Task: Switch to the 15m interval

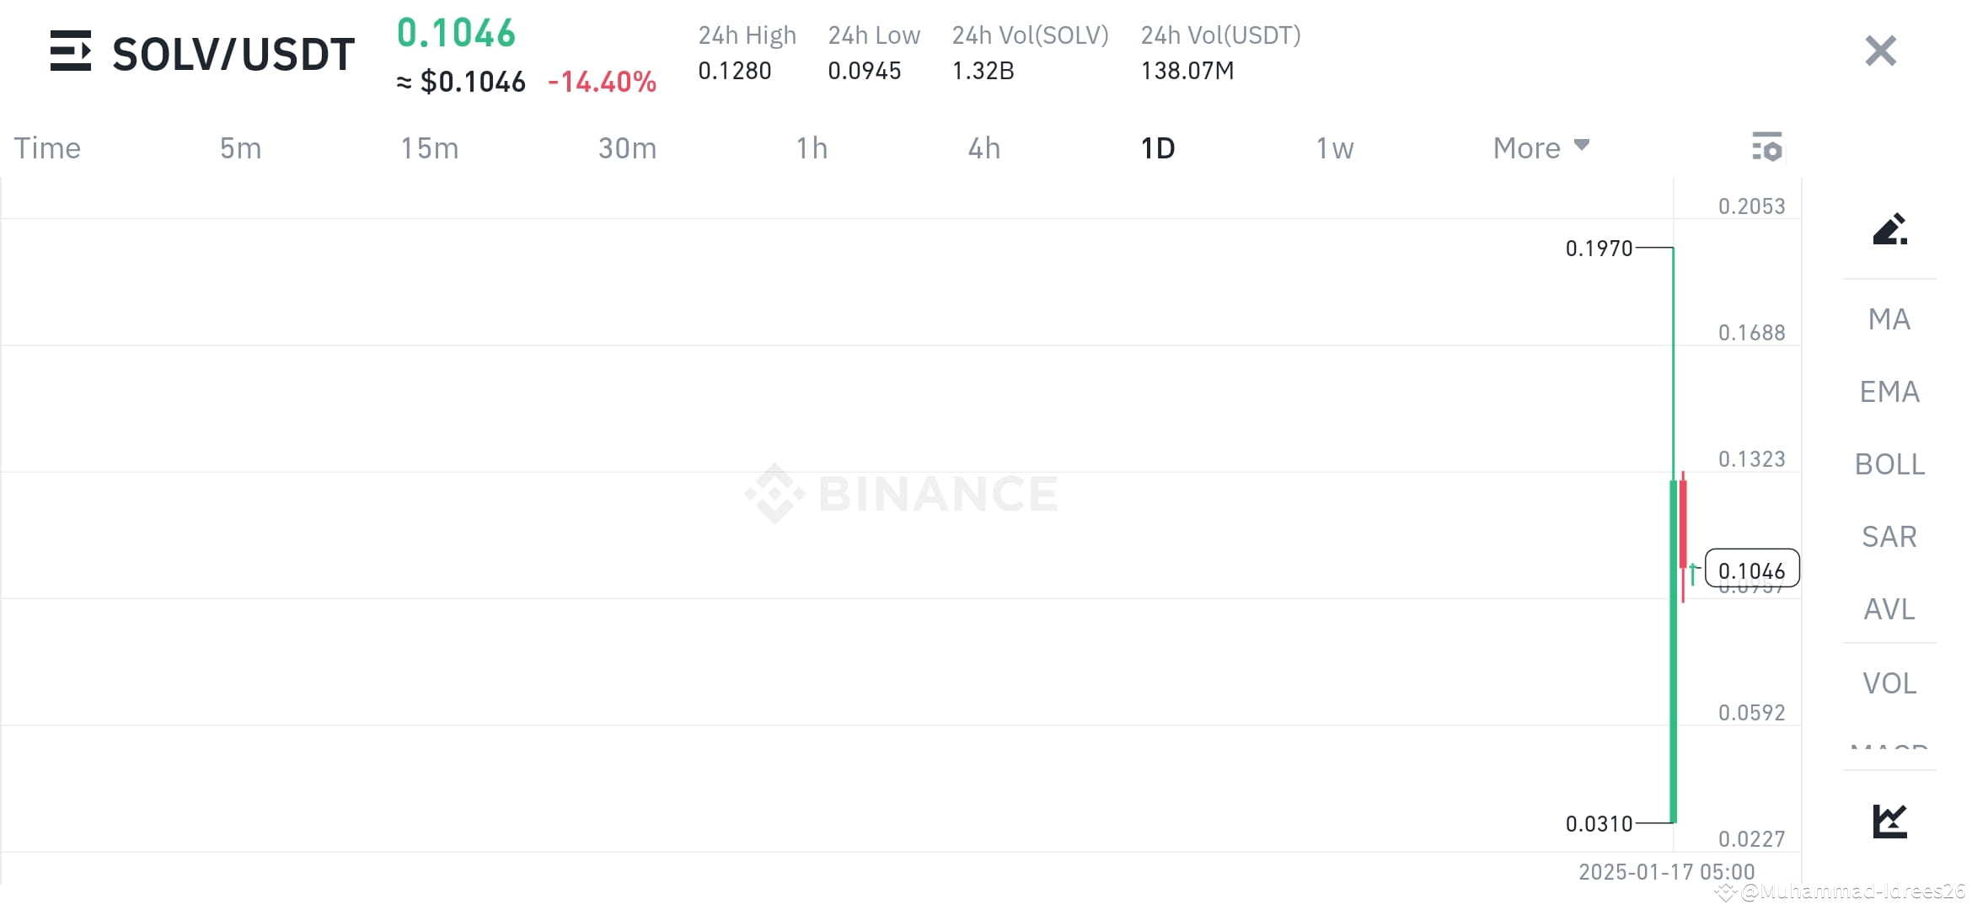Action: [430, 147]
